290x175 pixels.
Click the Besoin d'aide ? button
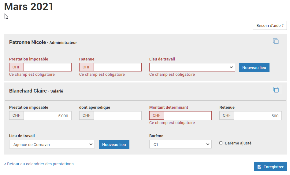point(270,25)
